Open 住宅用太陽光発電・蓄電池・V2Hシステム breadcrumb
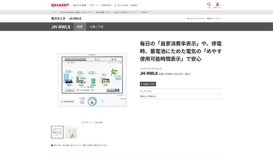Screen dimensions: 273x156 76,12
